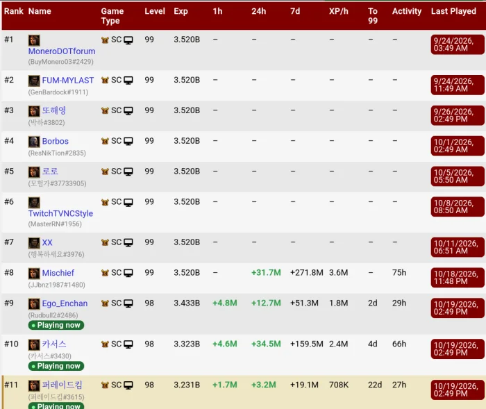
Task: Click MoneroDOTforum character avatar
Action: [34, 40]
